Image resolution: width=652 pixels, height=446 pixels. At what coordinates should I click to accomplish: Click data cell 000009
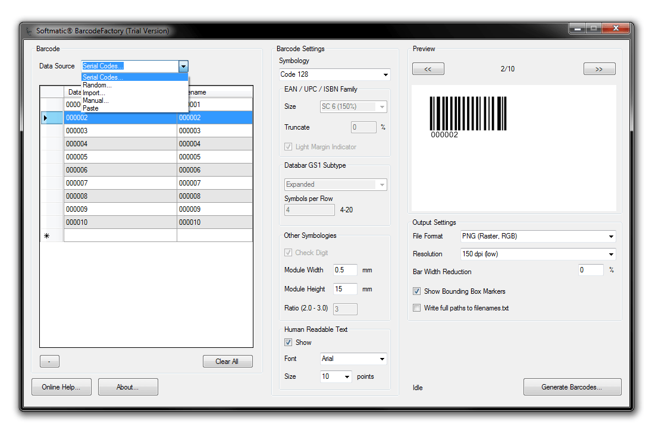(121, 209)
